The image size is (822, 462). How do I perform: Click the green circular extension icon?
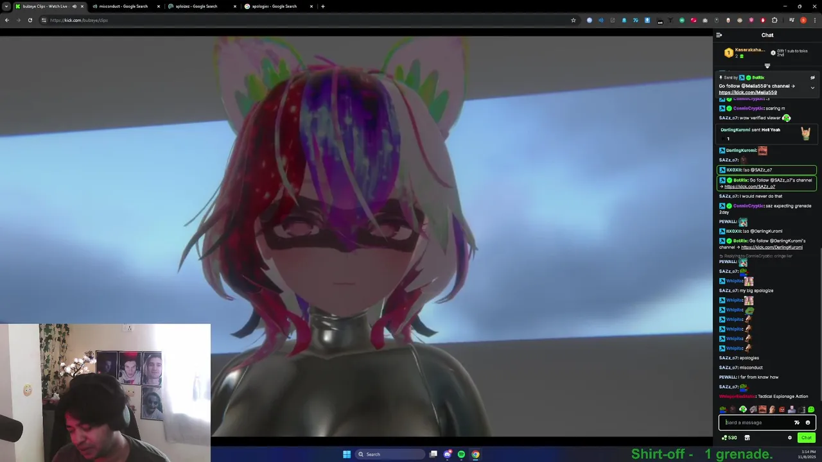pyautogui.click(x=682, y=20)
